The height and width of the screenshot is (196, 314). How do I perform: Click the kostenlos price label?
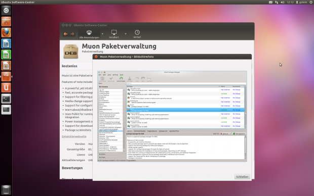tap(69, 66)
